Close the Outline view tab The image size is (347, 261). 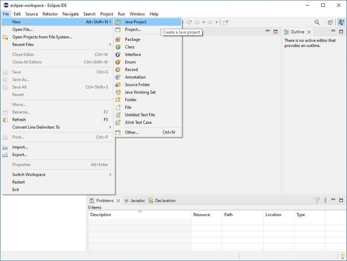coord(309,32)
